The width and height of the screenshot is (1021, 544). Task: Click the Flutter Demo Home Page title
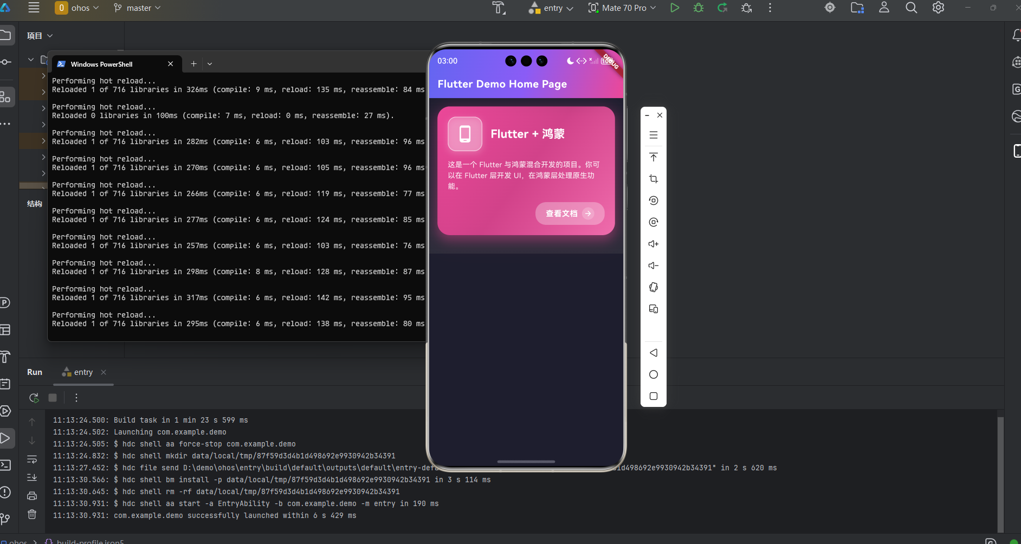pos(502,84)
